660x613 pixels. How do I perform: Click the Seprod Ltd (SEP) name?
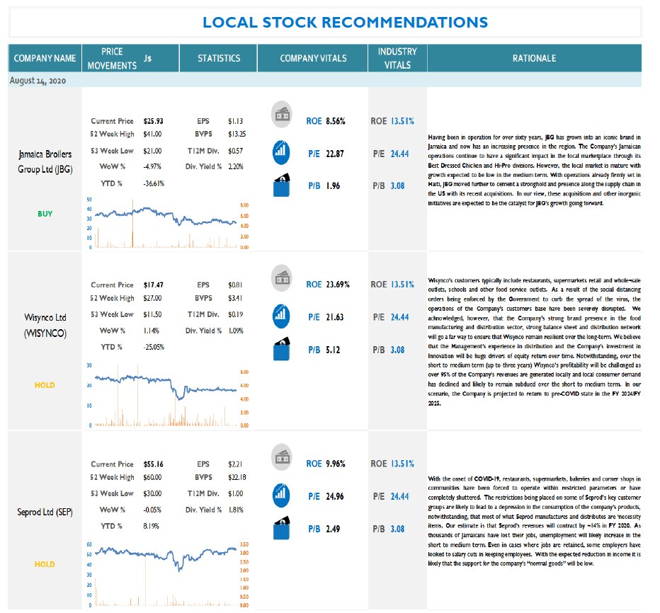(x=45, y=512)
